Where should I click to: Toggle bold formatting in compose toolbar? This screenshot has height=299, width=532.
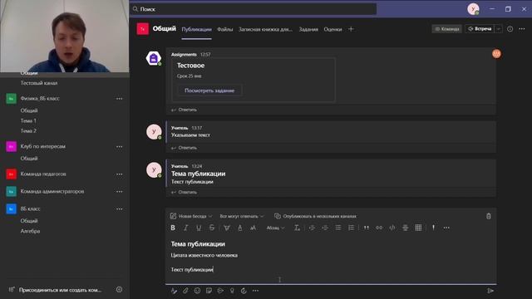[x=173, y=228]
